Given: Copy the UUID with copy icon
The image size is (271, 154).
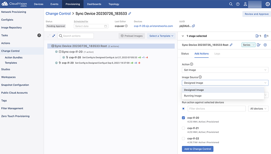Looking at the screenshot, I should 194,26.
